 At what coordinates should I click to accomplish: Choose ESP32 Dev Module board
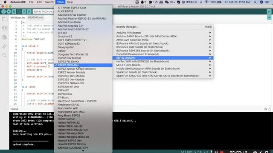[83, 58]
